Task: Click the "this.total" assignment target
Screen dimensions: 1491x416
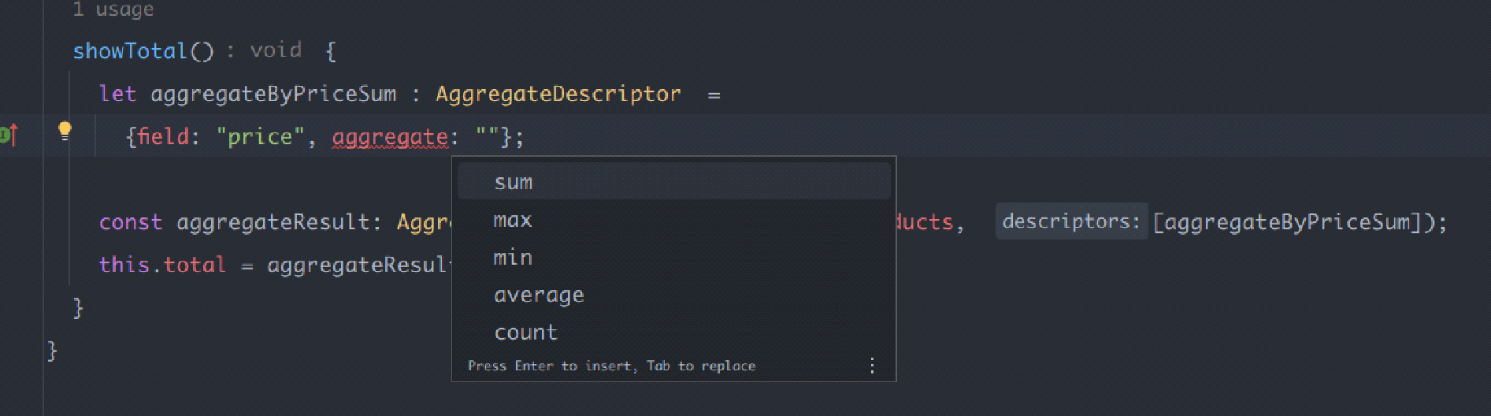Action: [162, 265]
